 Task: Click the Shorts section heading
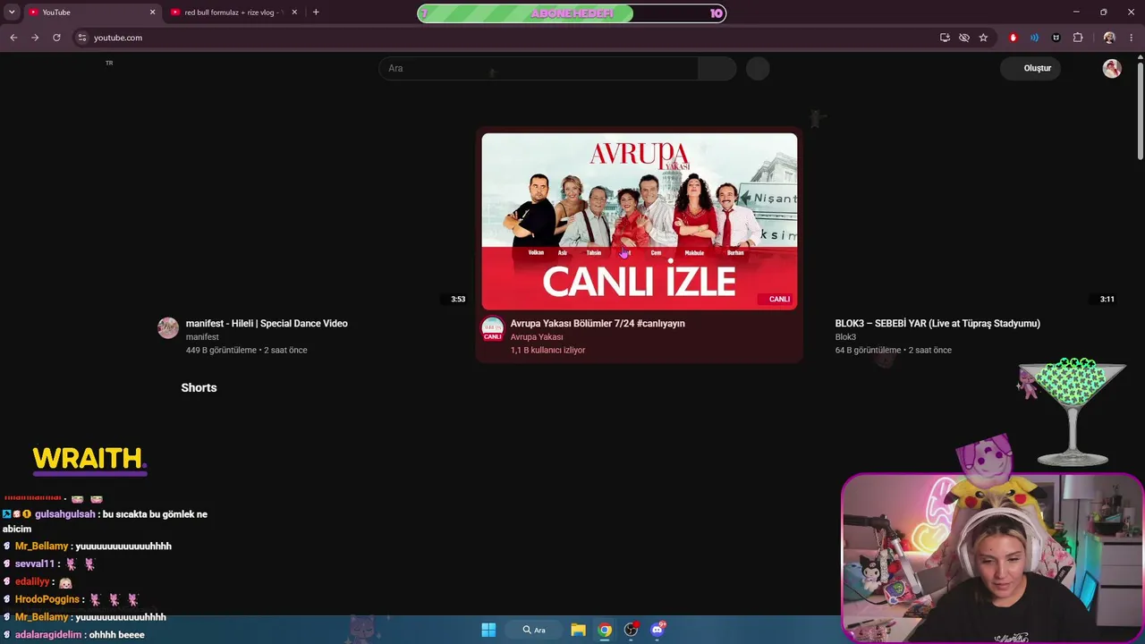pyautogui.click(x=199, y=387)
